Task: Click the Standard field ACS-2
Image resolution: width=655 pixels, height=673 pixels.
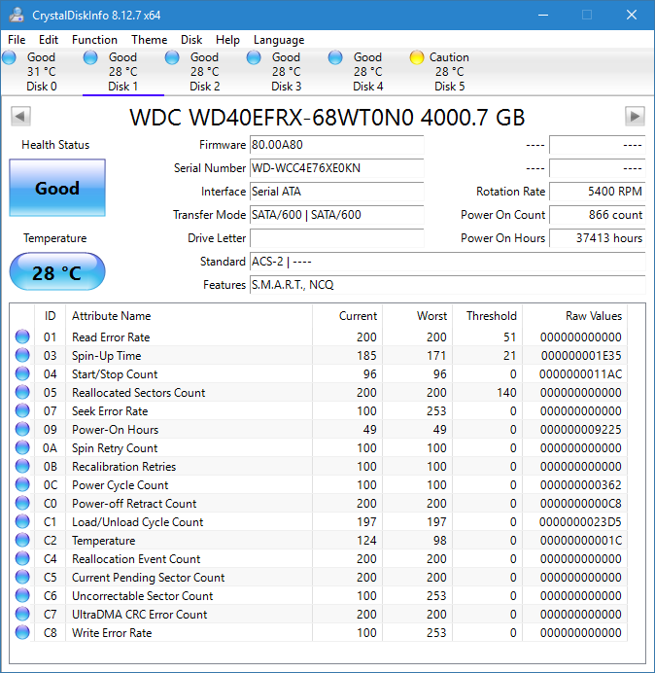Action: click(x=447, y=262)
